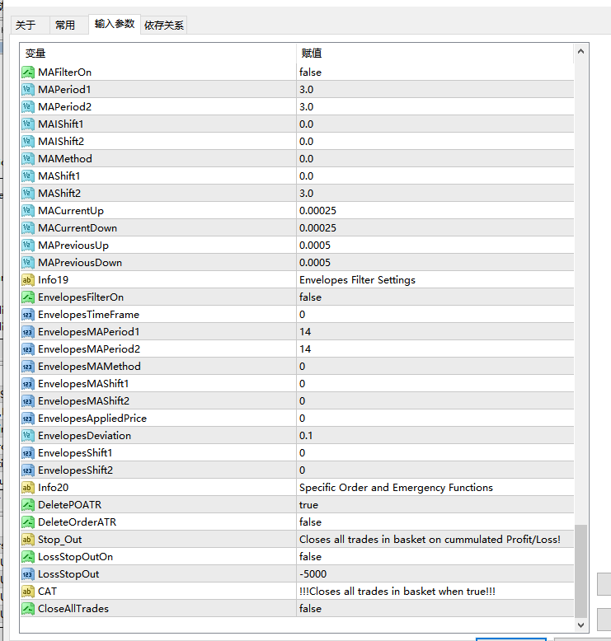Select the EnvelopesDeviation value 0.1

pos(306,435)
